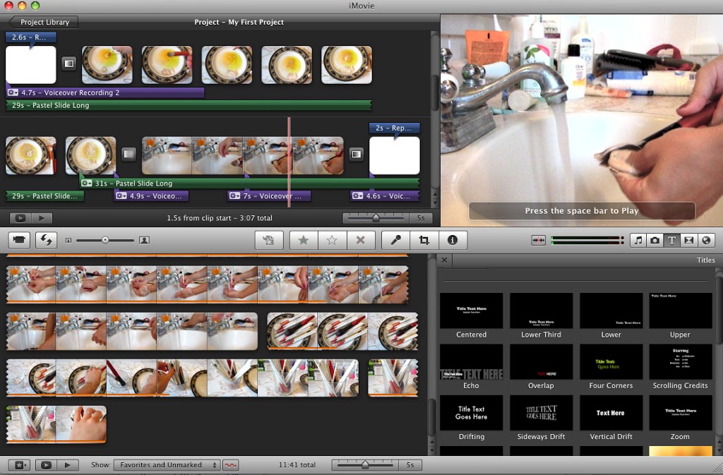Image resolution: width=723 pixels, height=475 pixels.
Task: Open the 7s voiceover clip gear menu
Action: (x=234, y=196)
